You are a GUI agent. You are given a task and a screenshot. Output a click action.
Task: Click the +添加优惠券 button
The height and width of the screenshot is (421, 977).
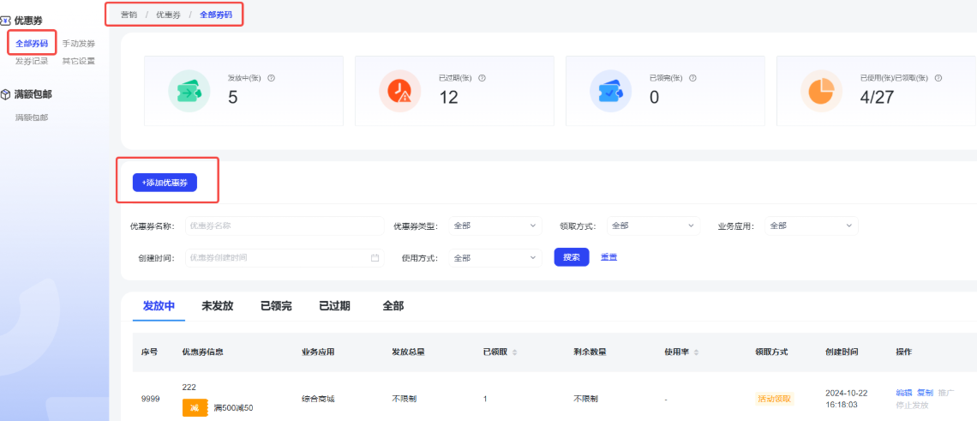point(165,183)
